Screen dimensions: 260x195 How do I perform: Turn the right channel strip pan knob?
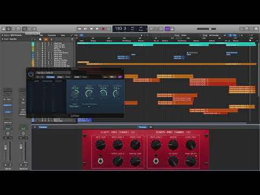[x=23, y=134]
